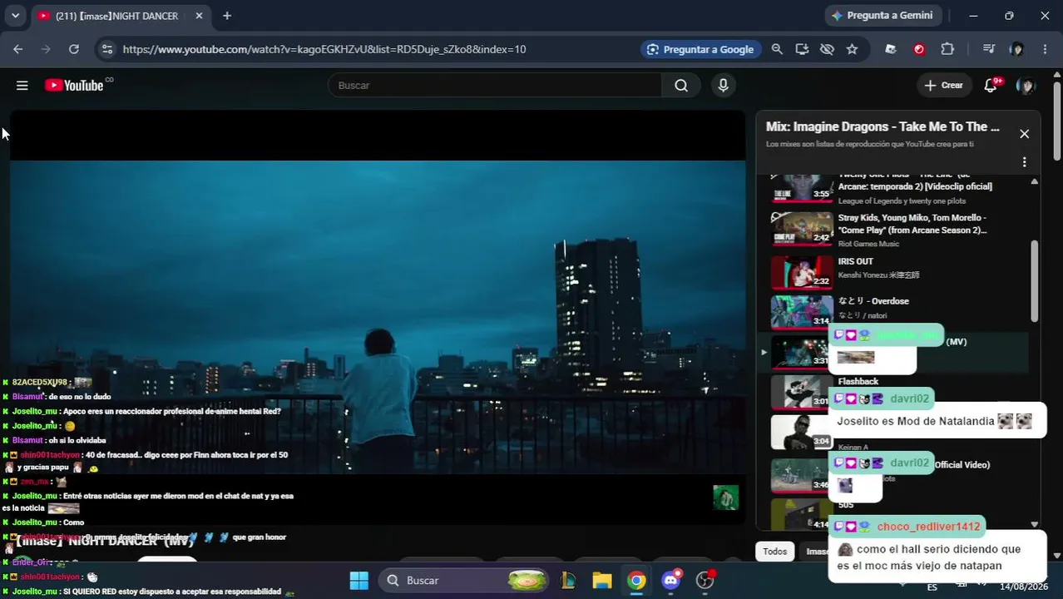Viewport: 1063px width, 599px height.
Task: Open League of Legends from taskbar
Action: 568,580
